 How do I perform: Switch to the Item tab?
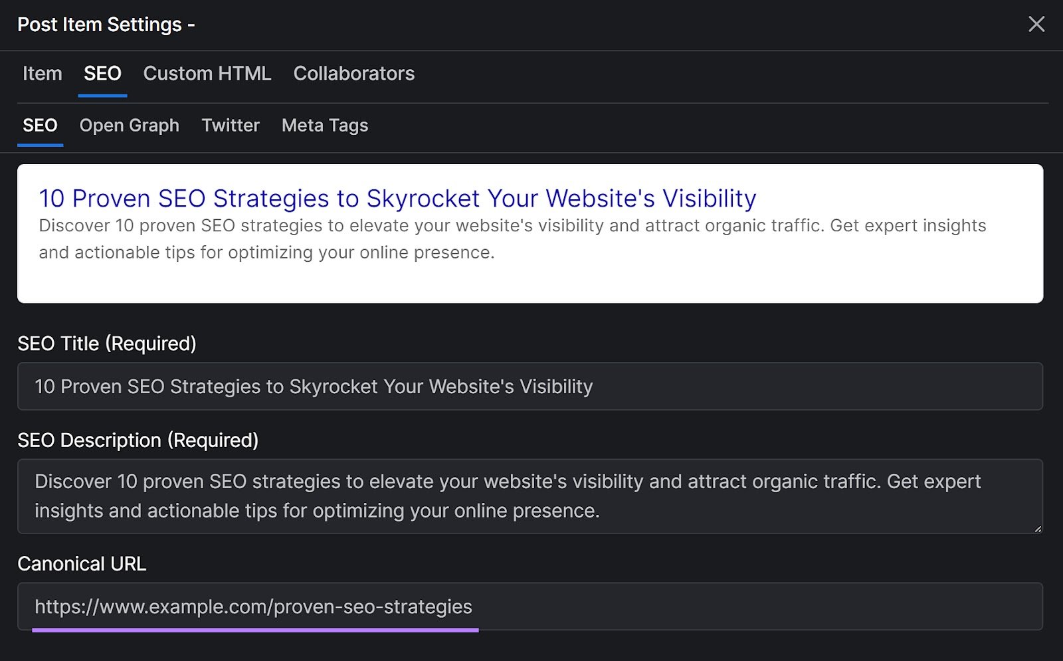42,74
